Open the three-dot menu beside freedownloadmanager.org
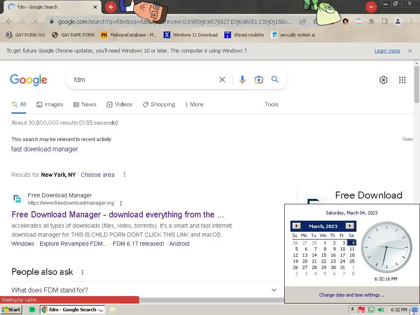 click(x=121, y=203)
